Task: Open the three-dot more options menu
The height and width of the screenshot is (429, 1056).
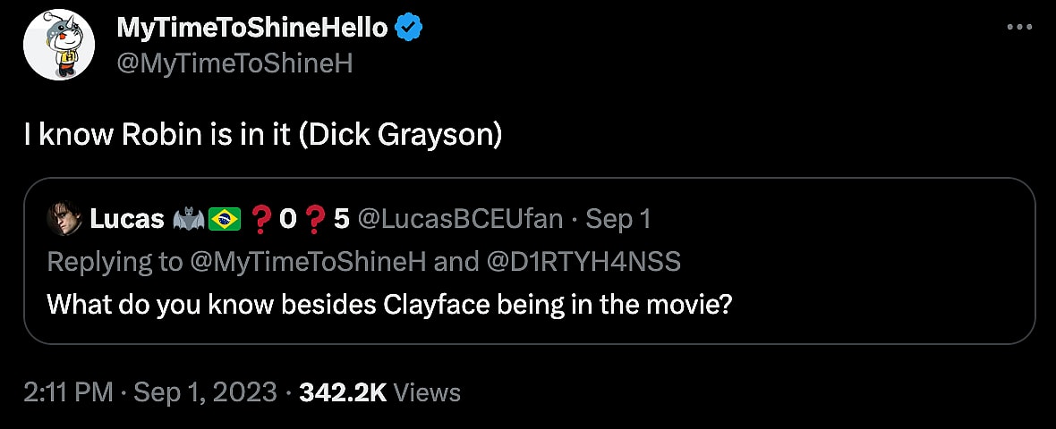Action: tap(1019, 28)
